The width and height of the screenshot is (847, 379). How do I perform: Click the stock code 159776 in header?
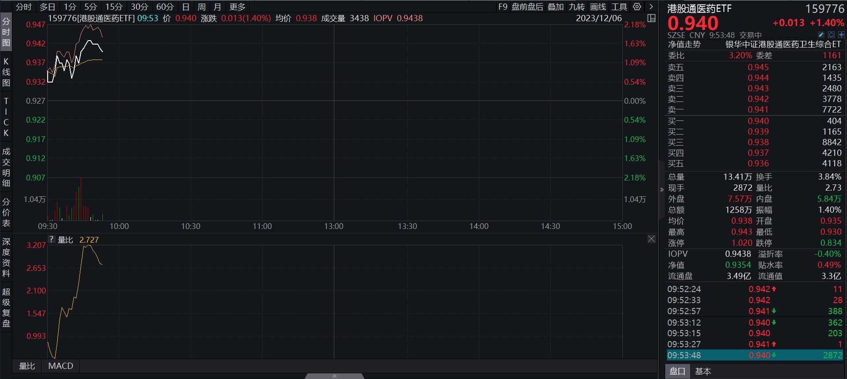coord(824,9)
